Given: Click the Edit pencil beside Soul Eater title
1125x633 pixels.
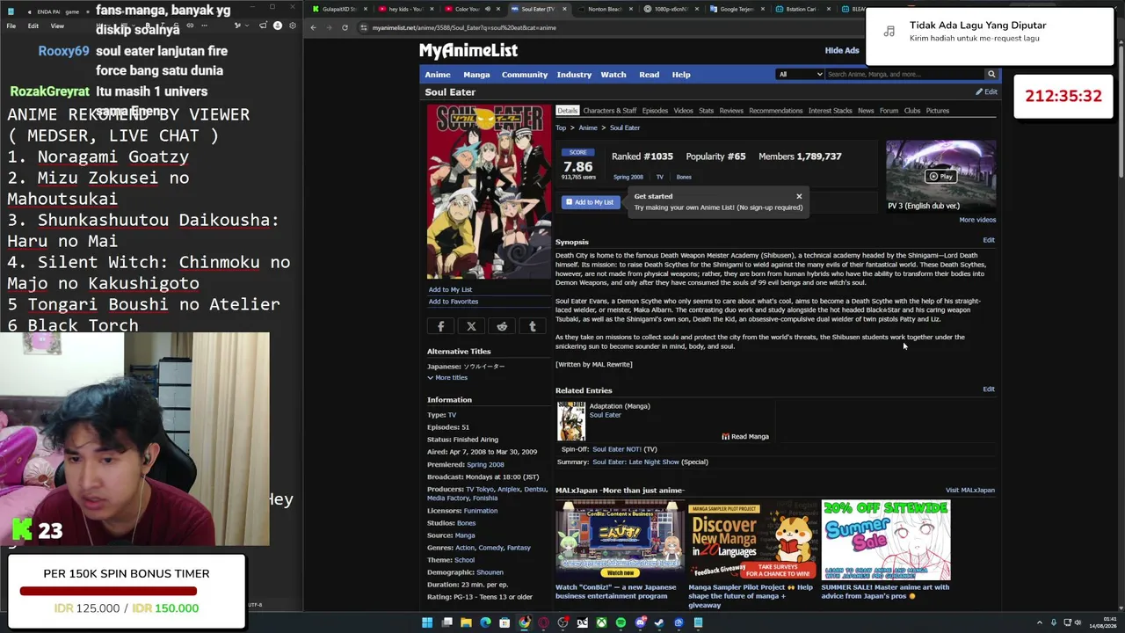Looking at the screenshot, I should [986, 91].
